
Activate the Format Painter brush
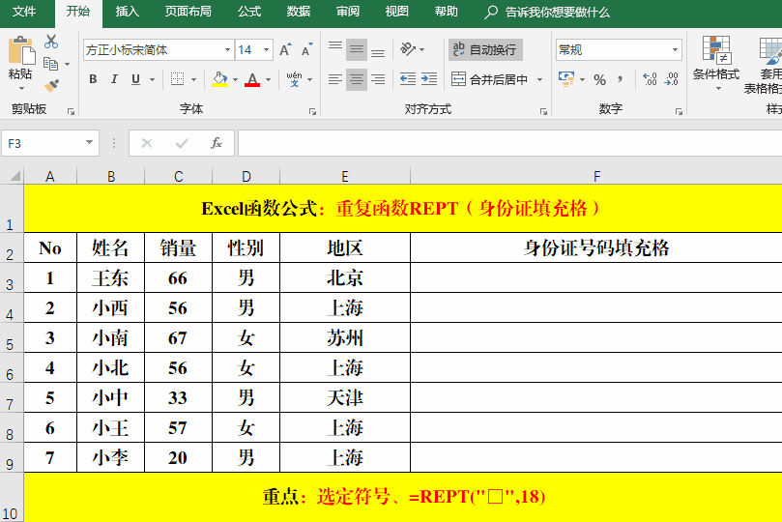click(x=51, y=86)
